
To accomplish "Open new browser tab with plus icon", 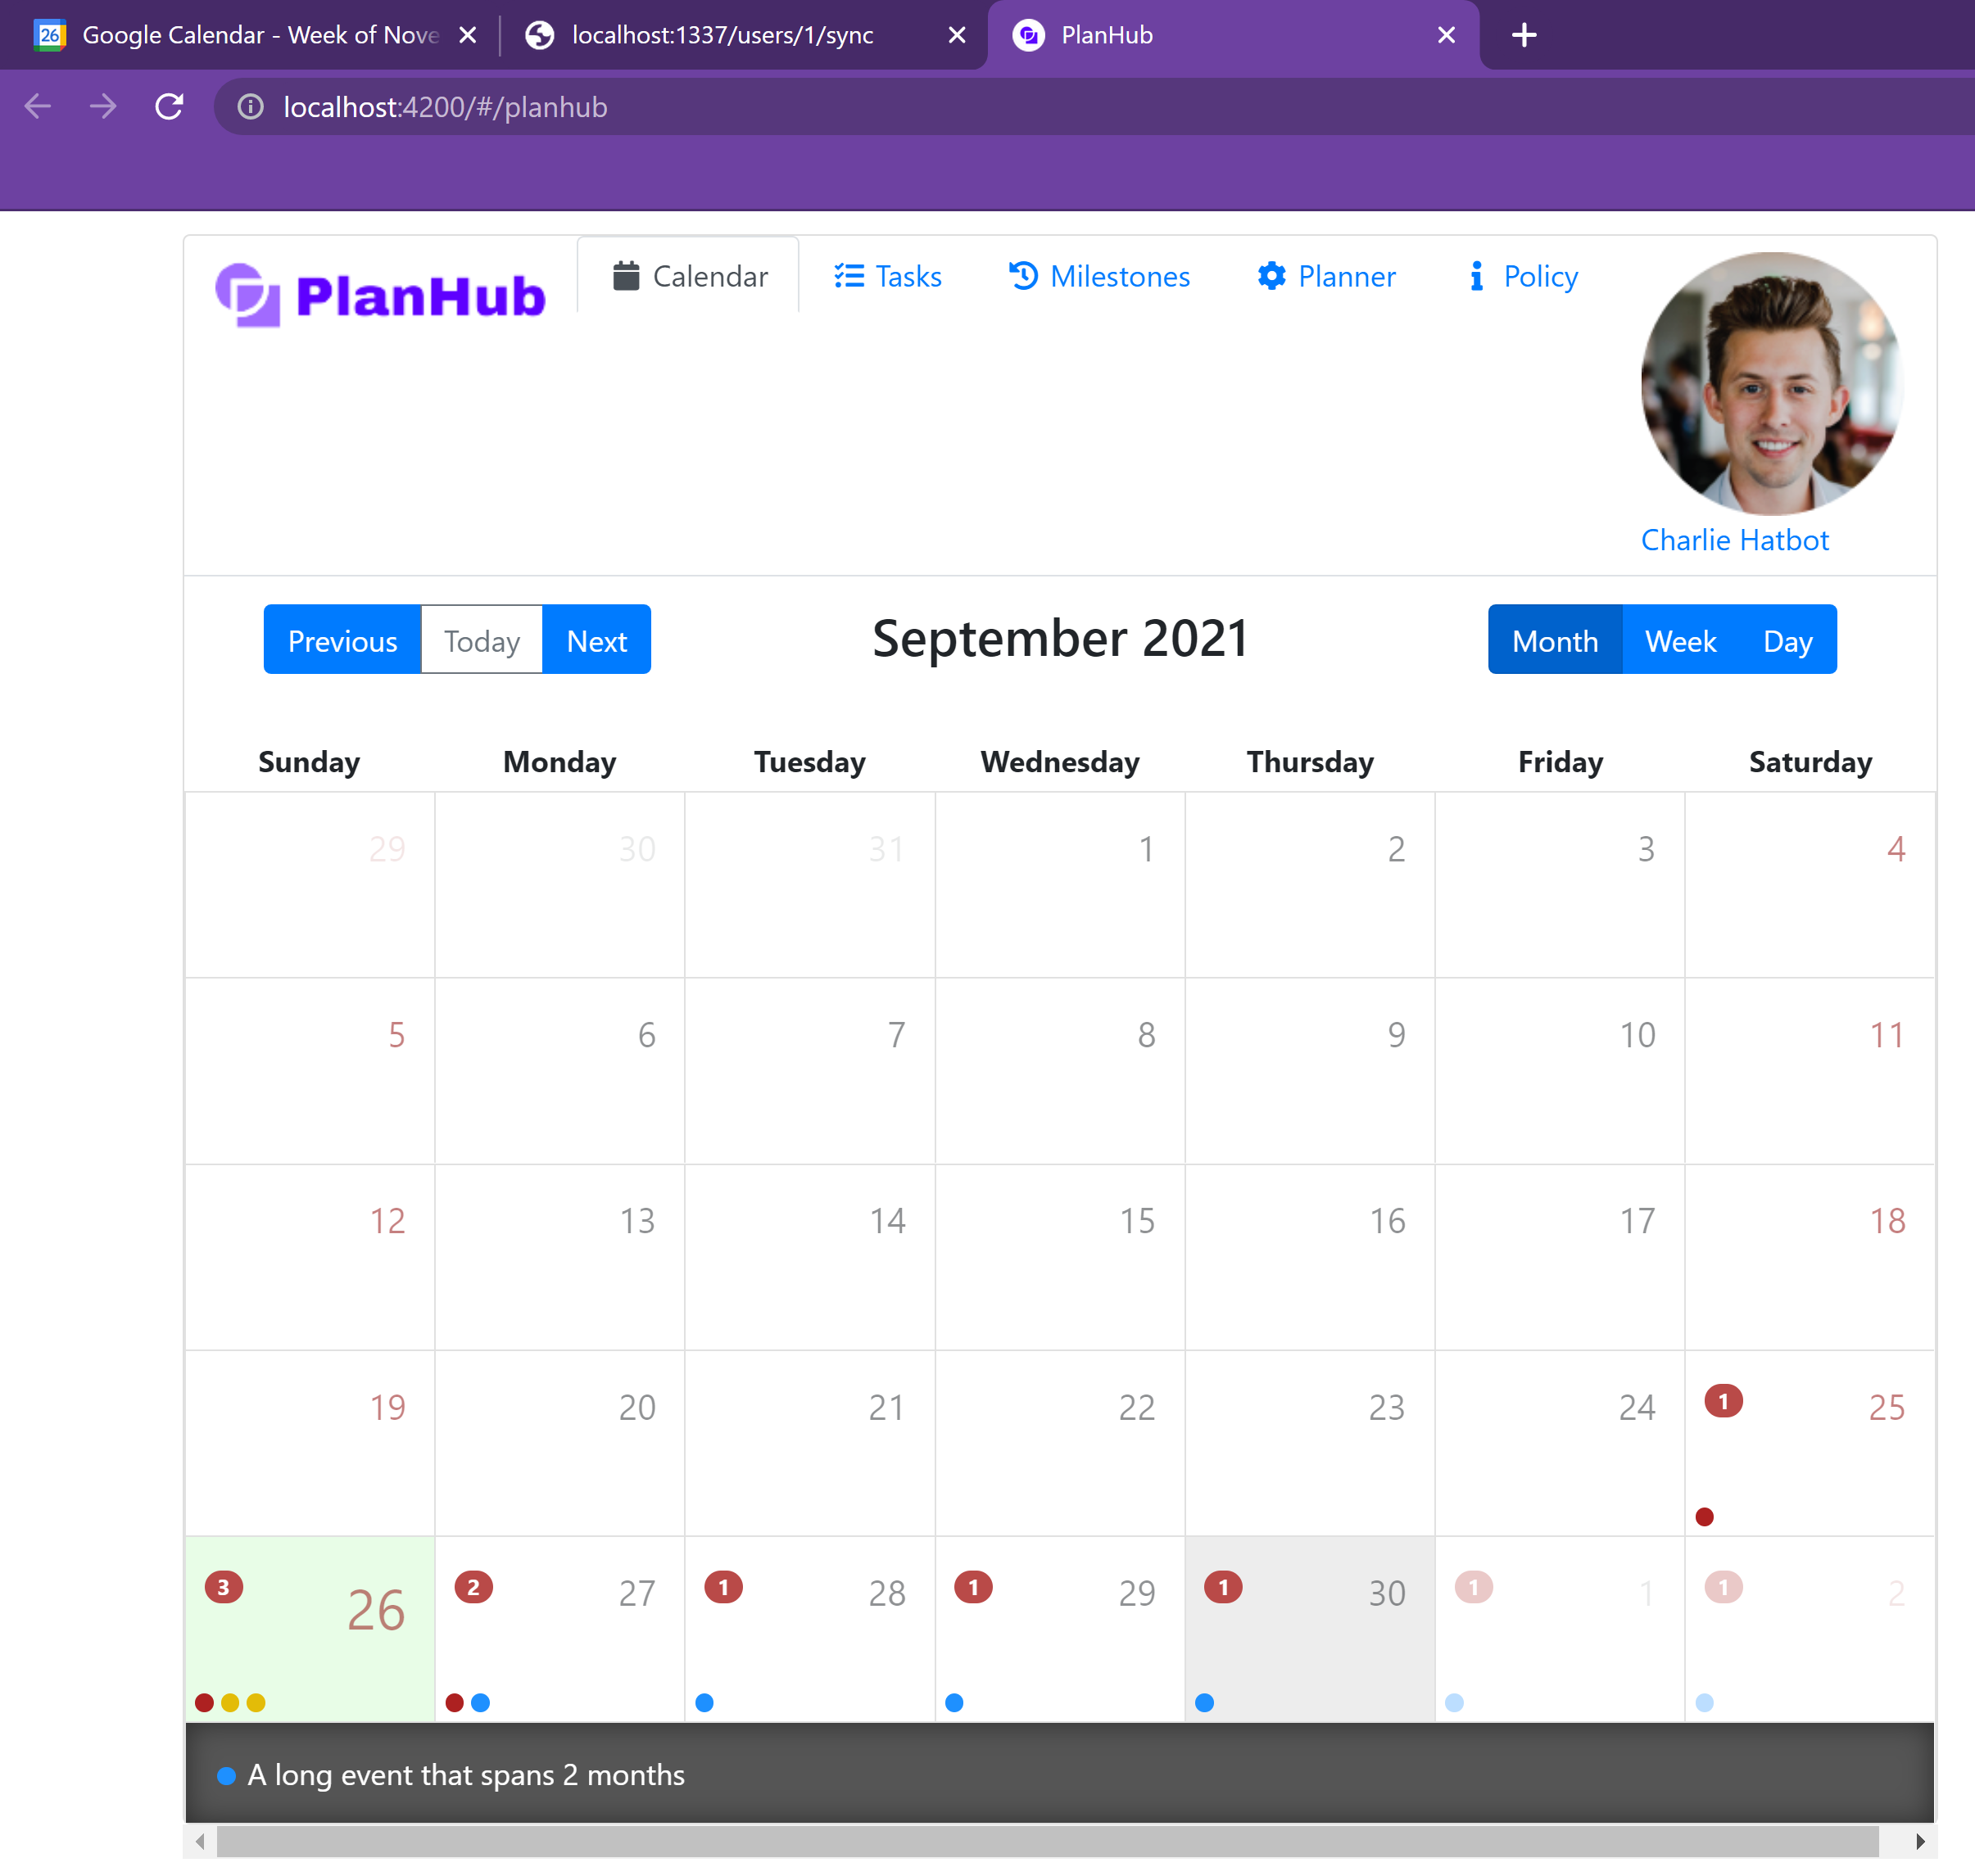I will point(1523,35).
